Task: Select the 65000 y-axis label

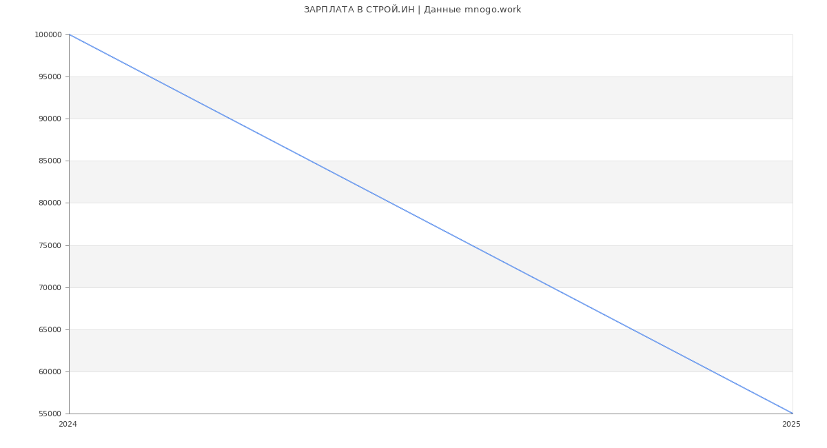Action: click(50, 330)
